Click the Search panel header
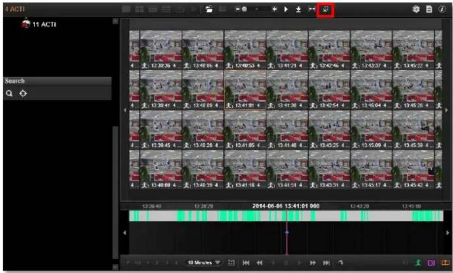Viewport: 453px width, 273px height. tap(57, 81)
